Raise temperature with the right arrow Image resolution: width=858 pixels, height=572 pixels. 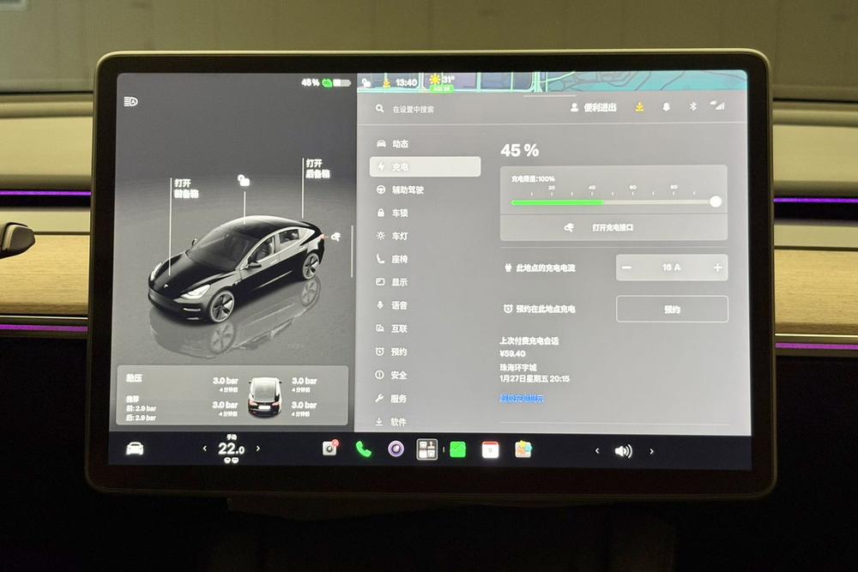pyautogui.click(x=258, y=449)
